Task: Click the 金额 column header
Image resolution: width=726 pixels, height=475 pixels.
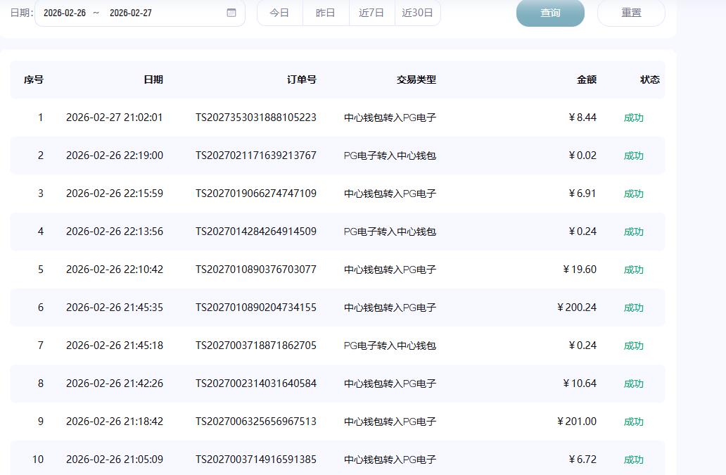Action: coord(585,80)
